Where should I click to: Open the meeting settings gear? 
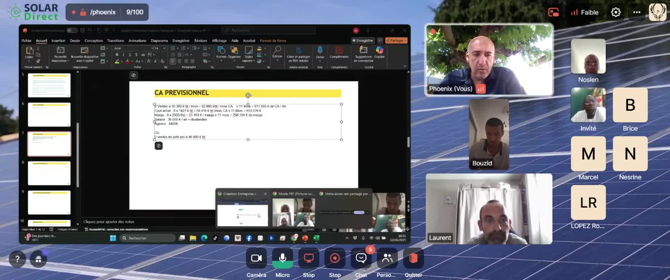click(616, 12)
